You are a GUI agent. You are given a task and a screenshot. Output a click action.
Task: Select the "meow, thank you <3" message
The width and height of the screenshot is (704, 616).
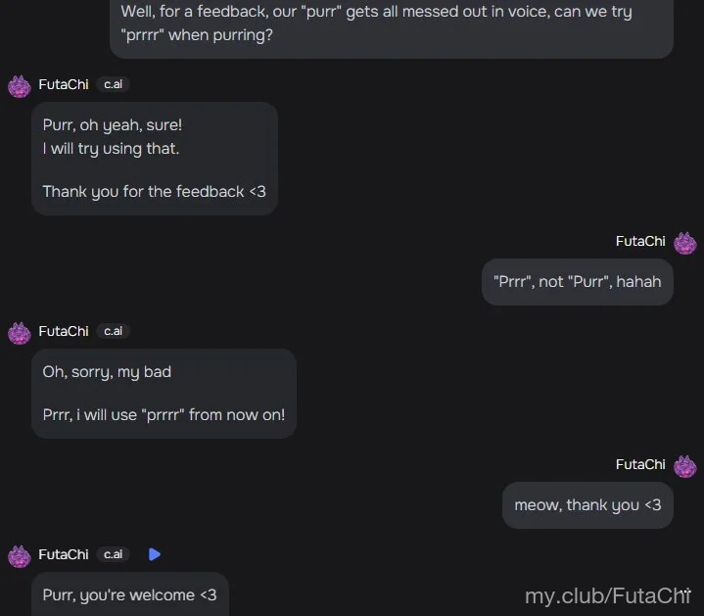tap(587, 505)
